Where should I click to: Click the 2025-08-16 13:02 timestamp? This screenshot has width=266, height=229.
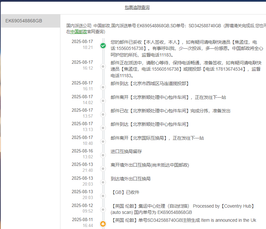click(x=82, y=154)
